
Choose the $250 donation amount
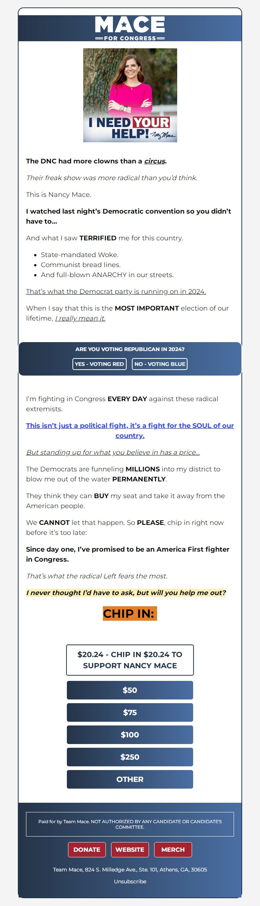(130, 757)
